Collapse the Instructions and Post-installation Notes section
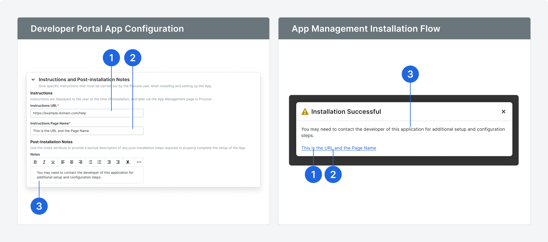 click(x=33, y=79)
